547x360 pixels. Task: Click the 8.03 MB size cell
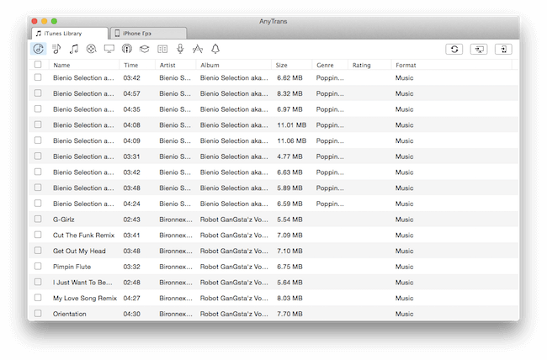pos(289,299)
